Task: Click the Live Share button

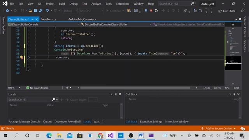Action: point(227,11)
